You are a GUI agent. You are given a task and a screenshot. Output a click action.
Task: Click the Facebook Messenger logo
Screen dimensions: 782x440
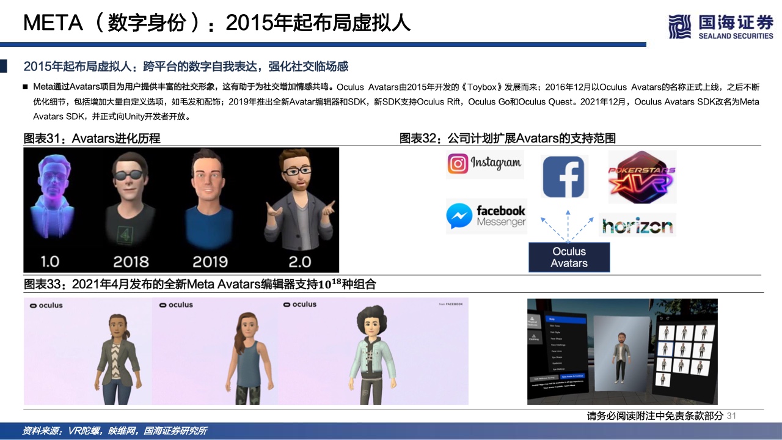486,216
